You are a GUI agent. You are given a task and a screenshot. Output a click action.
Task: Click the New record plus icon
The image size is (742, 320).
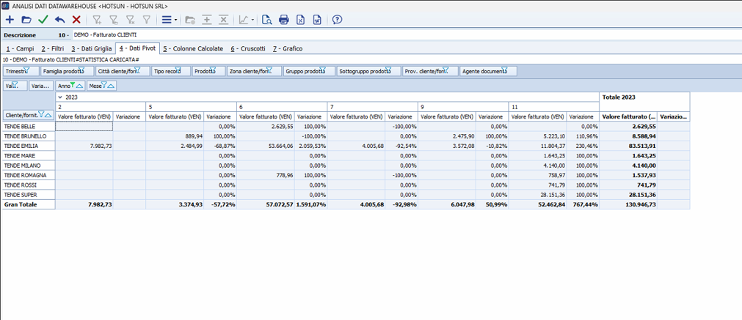[x=10, y=20]
